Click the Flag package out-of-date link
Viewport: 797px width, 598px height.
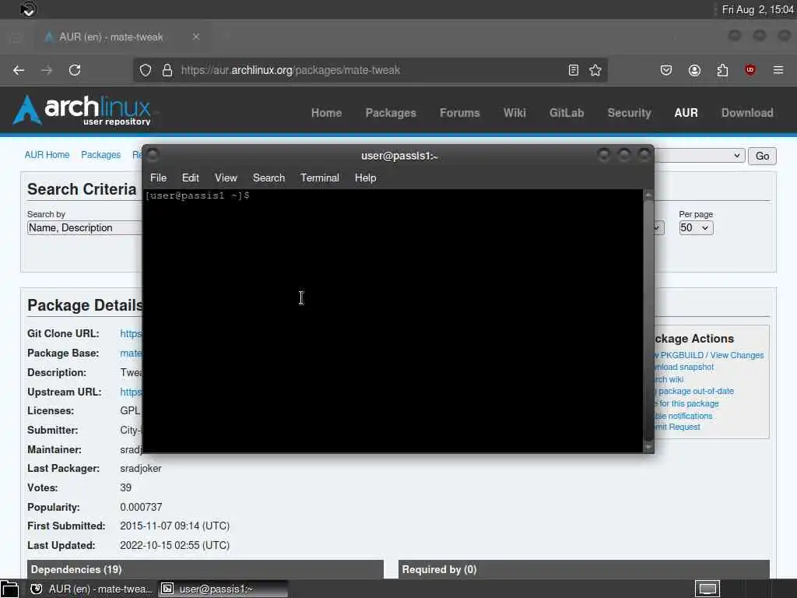(694, 391)
